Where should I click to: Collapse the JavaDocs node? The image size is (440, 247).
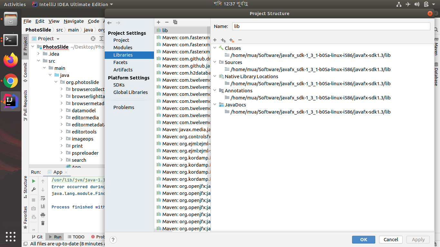(x=215, y=105)
